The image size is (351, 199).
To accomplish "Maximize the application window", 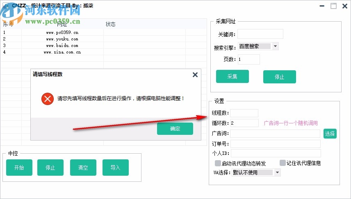I will click(333, 6).
